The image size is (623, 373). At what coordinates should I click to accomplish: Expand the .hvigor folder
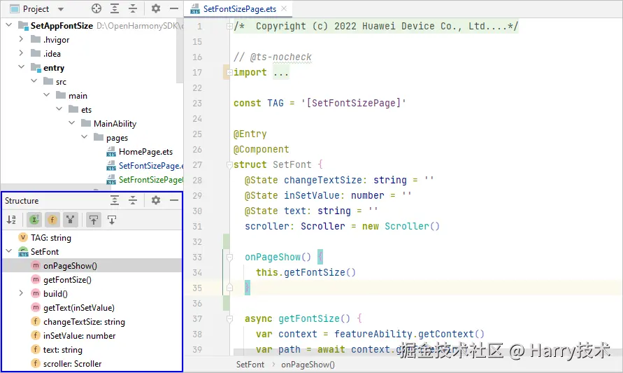pos(21,39)
